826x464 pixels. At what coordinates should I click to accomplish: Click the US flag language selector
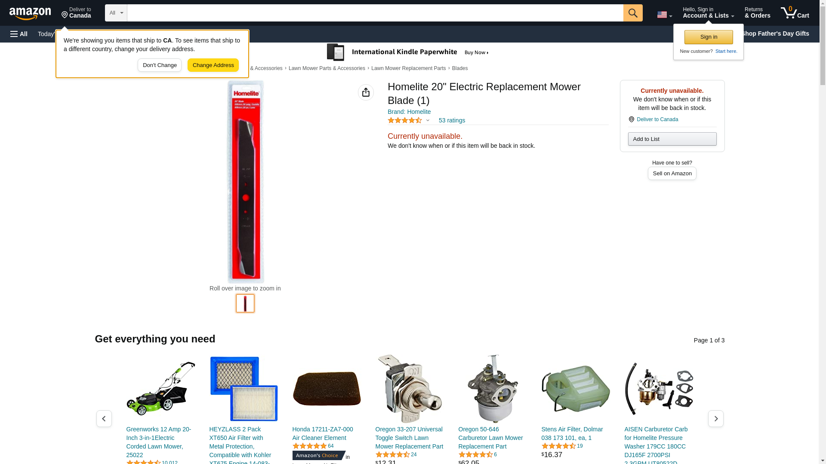pyautogui.click(x=664, y=15)
